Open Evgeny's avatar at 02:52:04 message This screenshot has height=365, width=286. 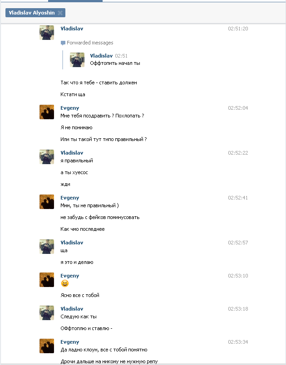click(47, 112)
